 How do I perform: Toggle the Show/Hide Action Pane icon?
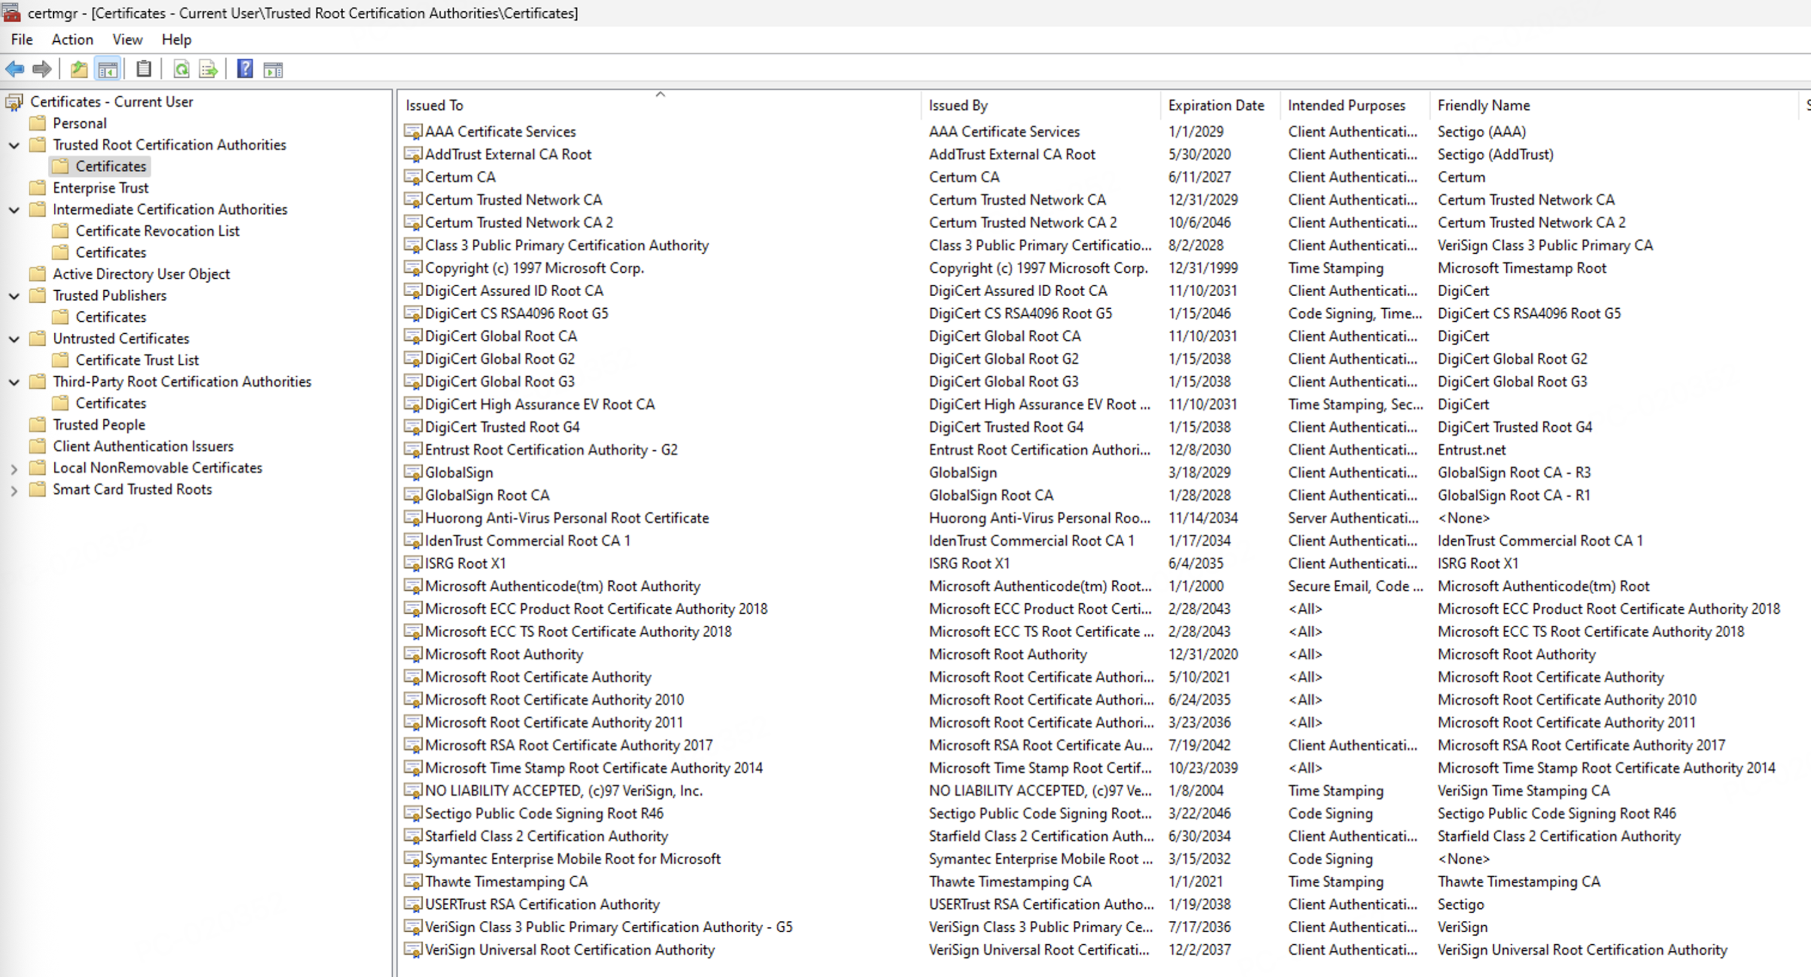click(x=273, y=69)
